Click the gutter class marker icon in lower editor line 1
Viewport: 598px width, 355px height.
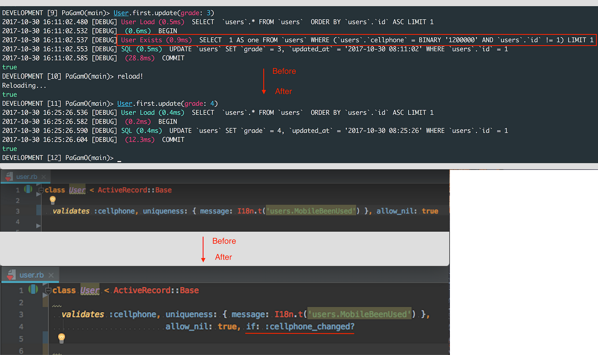(33, 289)
